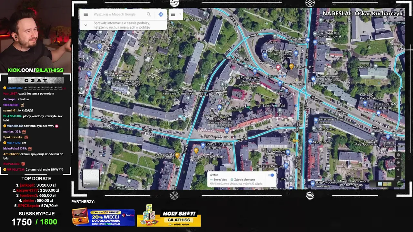Click the keyboard input tool icon

(173, 15)
